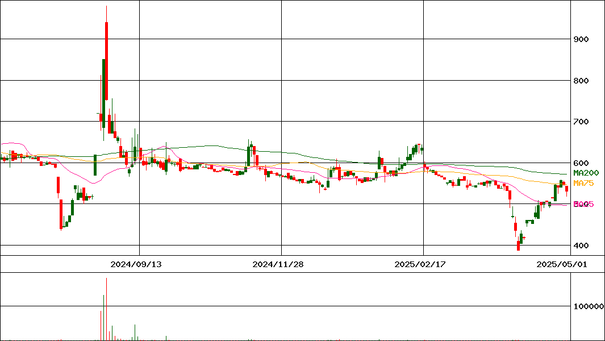Click the 2025/02/17 date label
This screenshot has height=341, width=605.
click(x=420, y=264)
